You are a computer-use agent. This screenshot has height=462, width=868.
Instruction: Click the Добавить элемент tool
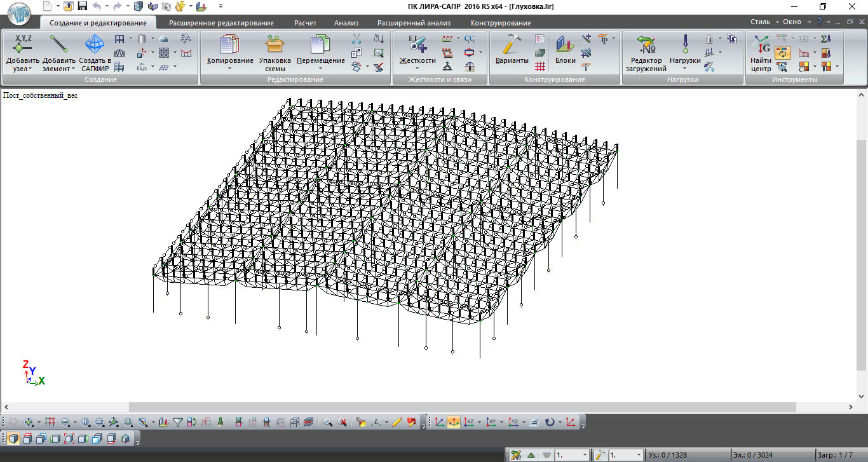click(x=59, y=52)
